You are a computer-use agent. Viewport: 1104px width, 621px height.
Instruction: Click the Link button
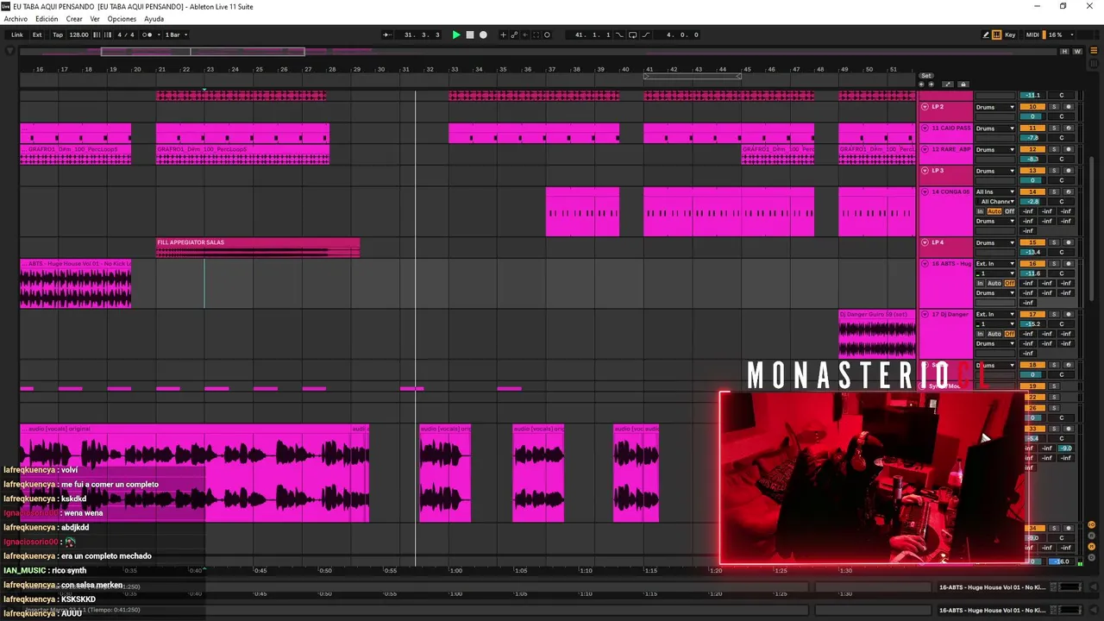[x=17, y=34]
